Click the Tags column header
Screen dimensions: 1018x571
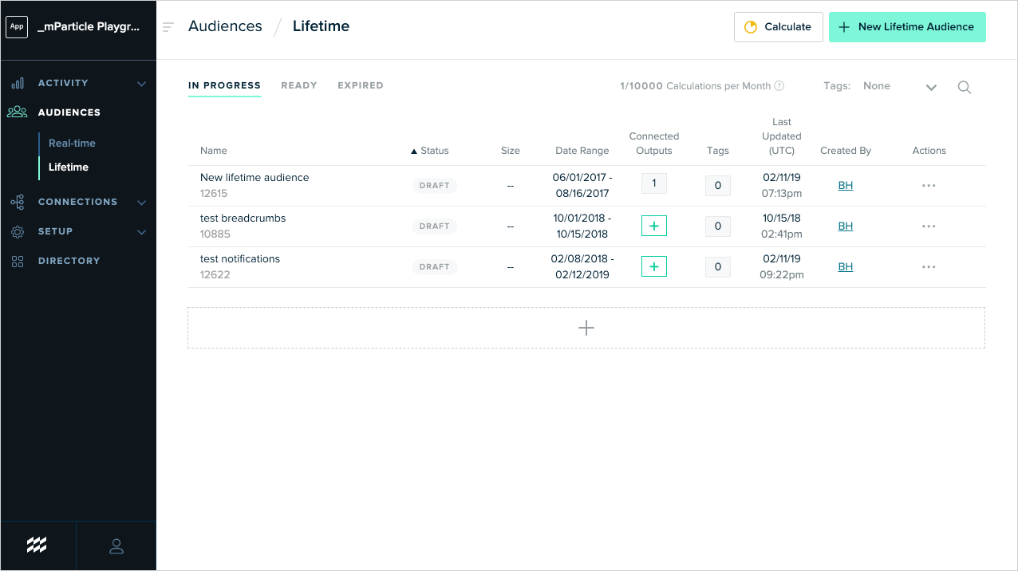(x=718, y=151)
